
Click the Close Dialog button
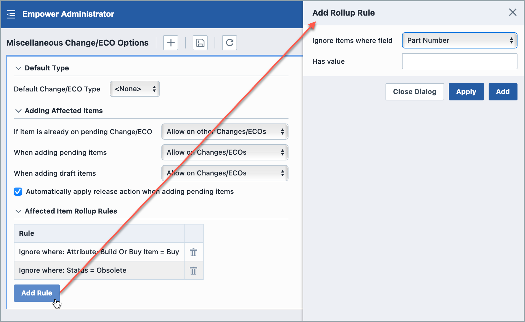click(415, 92)
